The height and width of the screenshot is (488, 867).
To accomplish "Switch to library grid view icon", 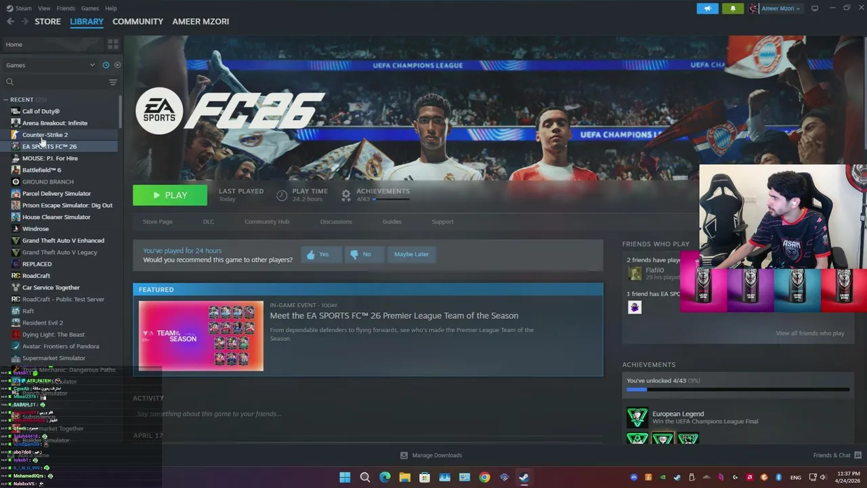I will [113, 44].
